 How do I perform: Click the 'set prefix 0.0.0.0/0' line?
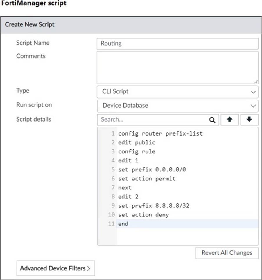(x=152, y=169)
